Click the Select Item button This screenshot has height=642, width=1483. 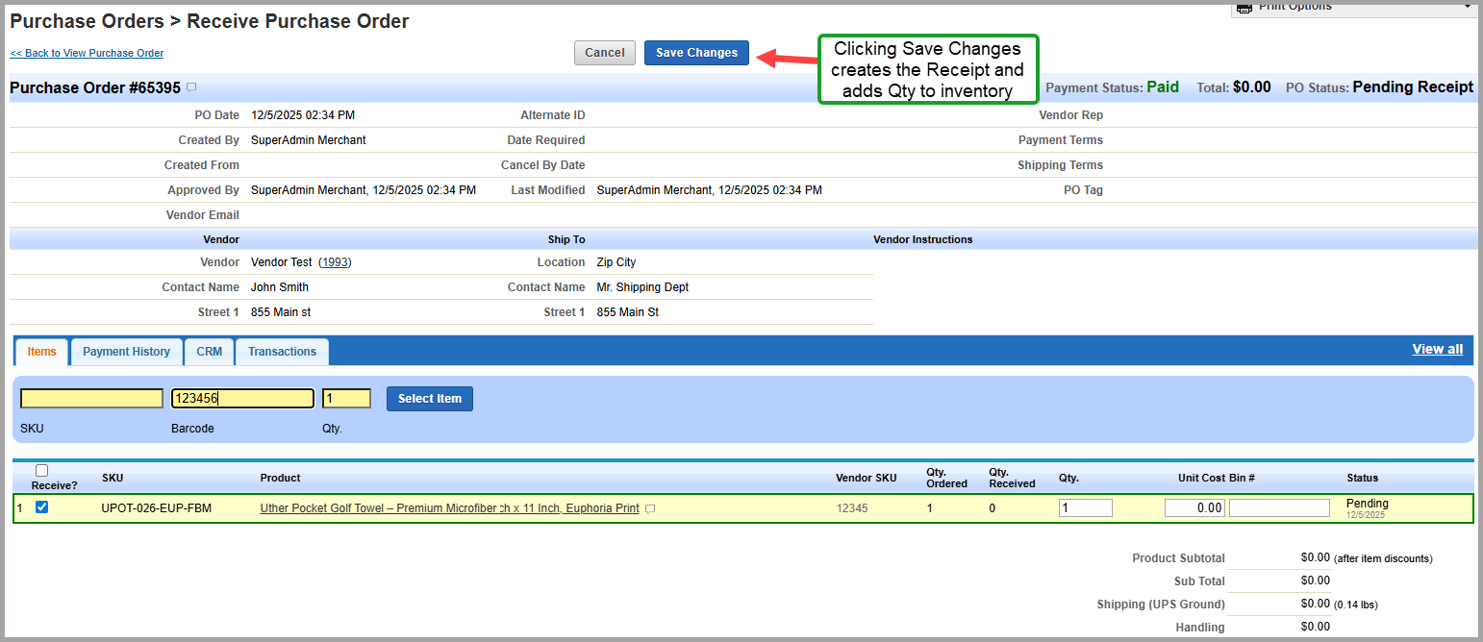430,399
